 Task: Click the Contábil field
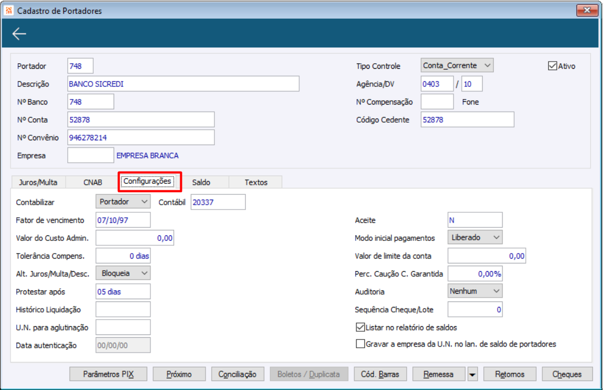point(218,202)
